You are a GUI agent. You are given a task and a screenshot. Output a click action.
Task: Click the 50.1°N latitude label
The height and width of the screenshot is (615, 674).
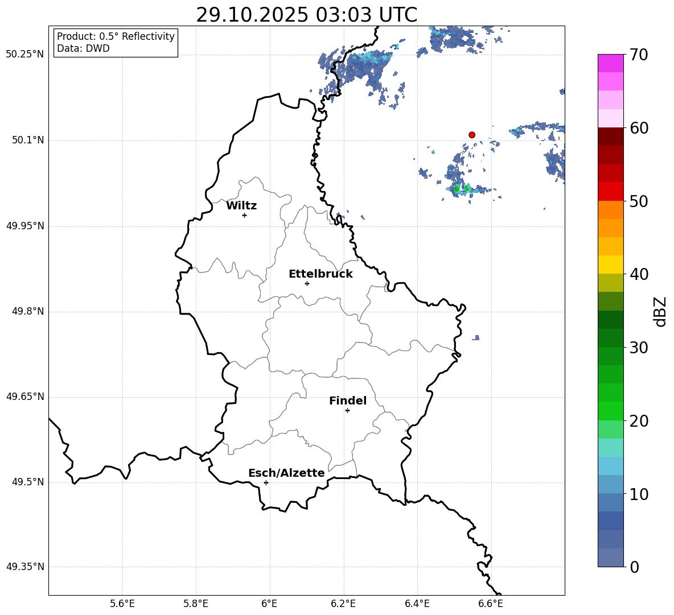pyautogui.click(x=28, y=140)
